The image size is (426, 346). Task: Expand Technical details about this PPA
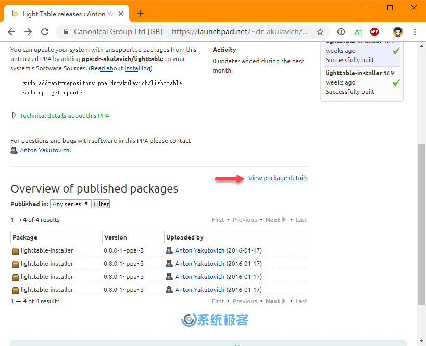pos(65,116)
